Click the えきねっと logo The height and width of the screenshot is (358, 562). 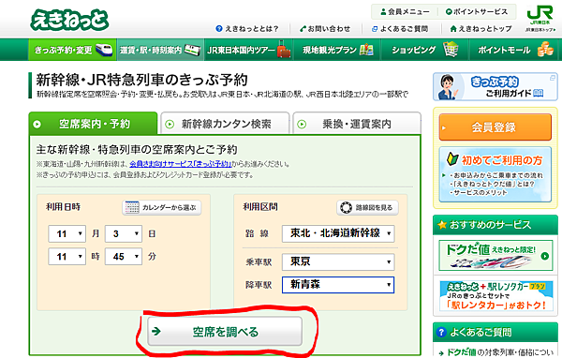tap(69, 20)
